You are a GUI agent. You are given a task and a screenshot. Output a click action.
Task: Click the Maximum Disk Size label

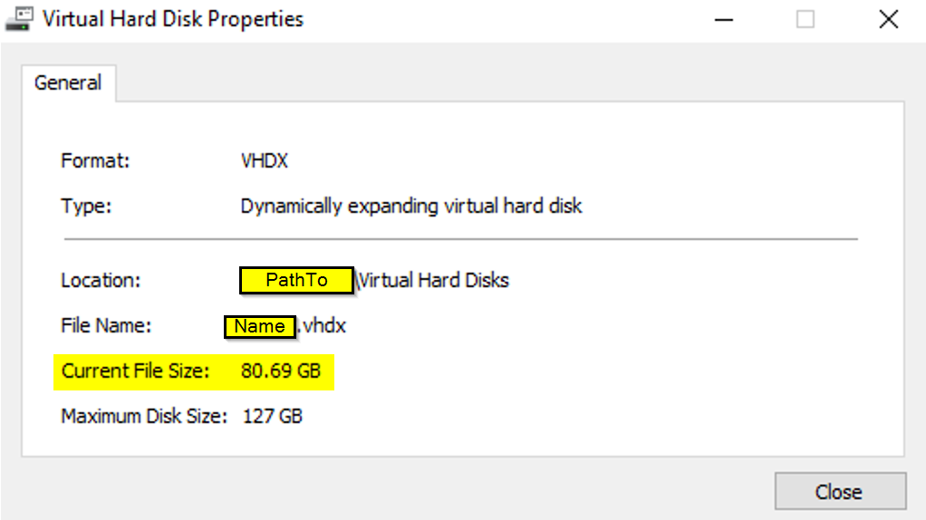[x=144, y=417]
